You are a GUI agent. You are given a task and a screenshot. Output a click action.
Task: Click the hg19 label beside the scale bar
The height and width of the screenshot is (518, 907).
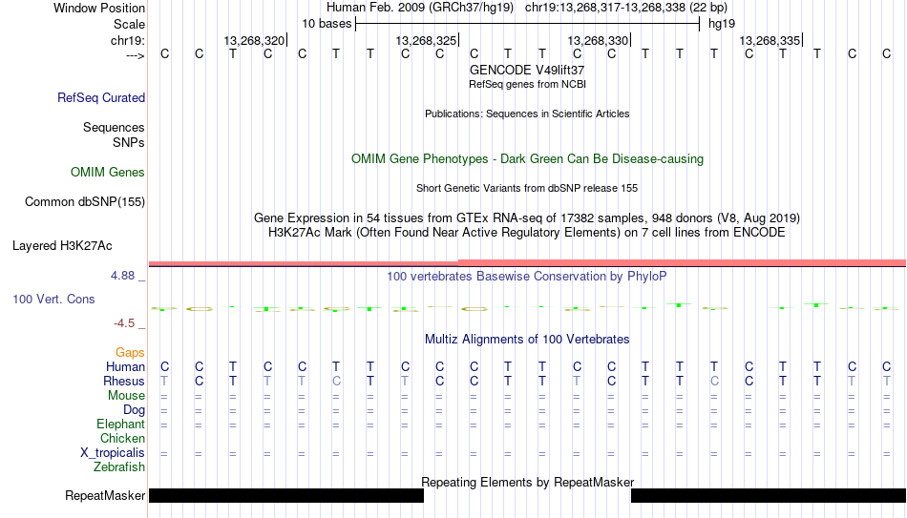(x=722, y=24)
